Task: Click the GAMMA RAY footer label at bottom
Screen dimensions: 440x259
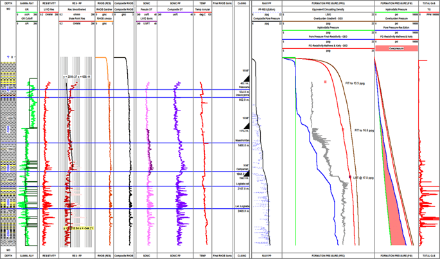Action: [27, 256]
